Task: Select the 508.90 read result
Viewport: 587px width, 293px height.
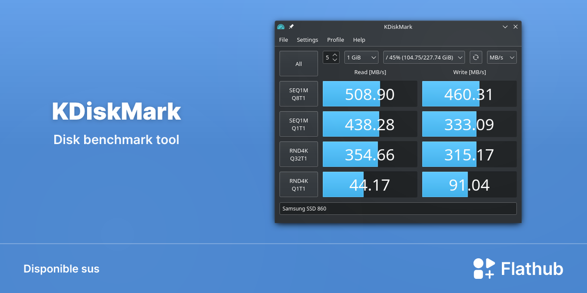Action: [x=370, y=94]
